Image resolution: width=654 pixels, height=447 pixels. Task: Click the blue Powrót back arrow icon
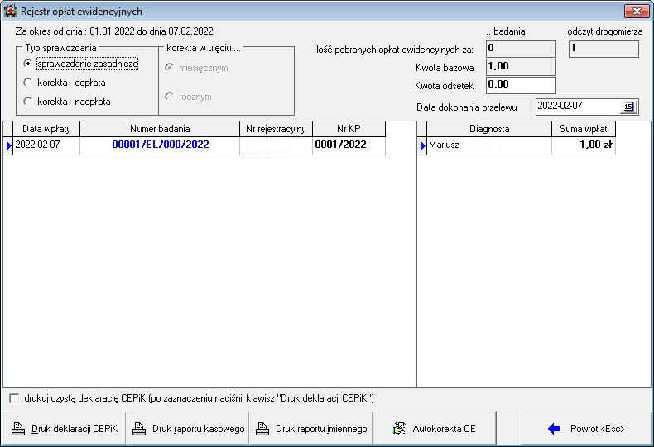click(555, 429)
